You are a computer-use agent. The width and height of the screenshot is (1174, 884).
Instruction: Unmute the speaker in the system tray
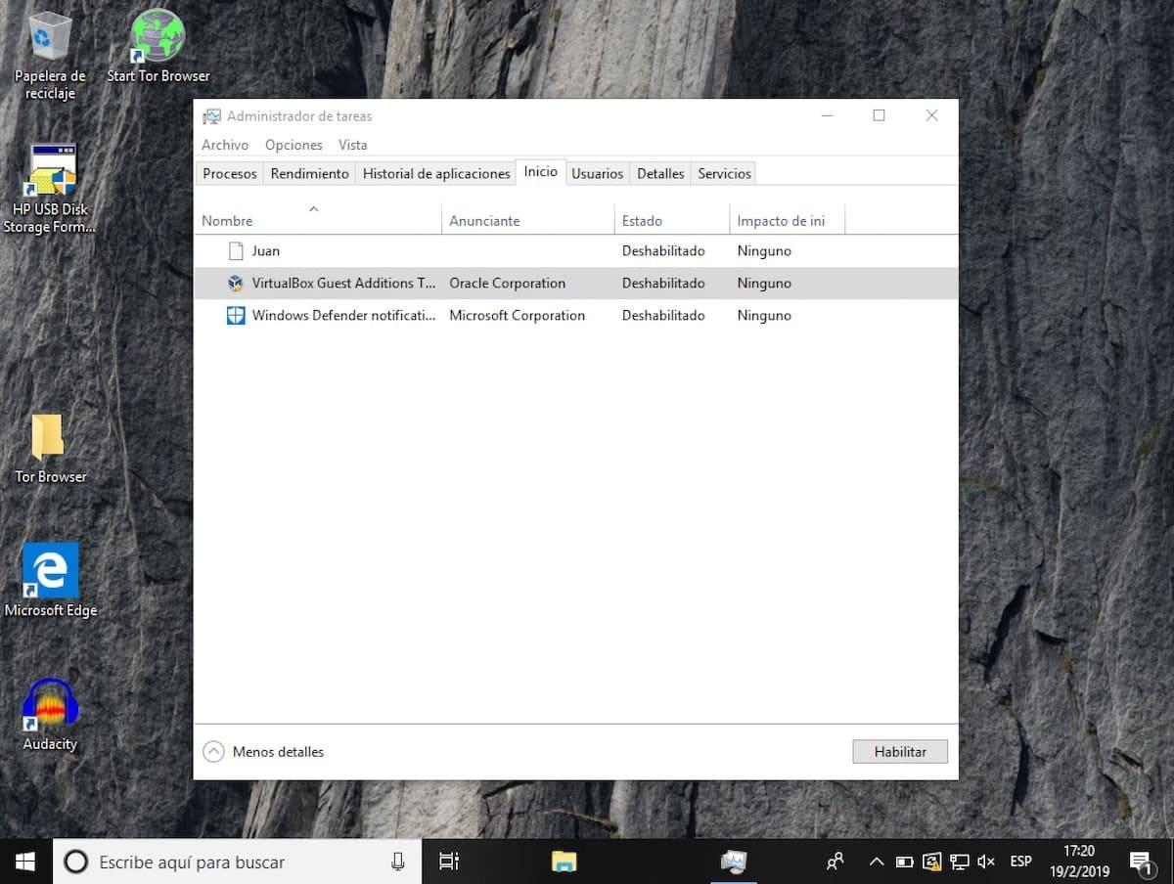click(x=985, y=861)
